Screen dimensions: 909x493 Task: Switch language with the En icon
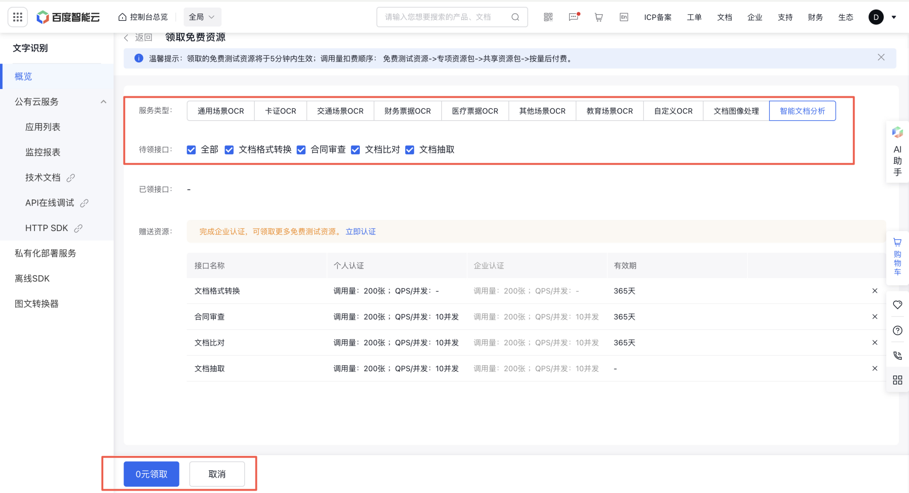[624, 17]
